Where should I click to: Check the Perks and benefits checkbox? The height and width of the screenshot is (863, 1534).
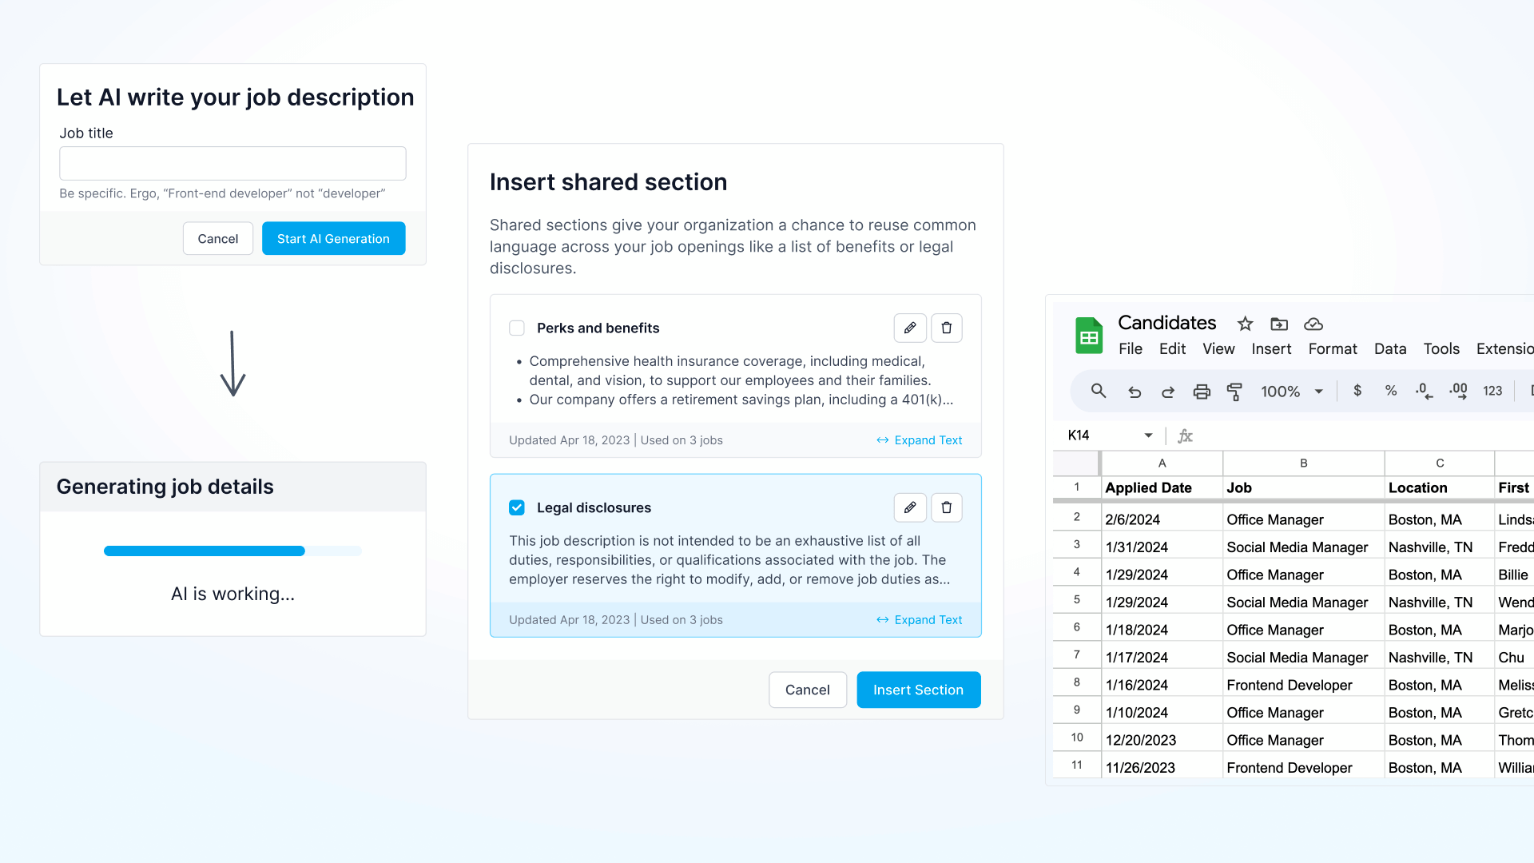click(x=517, y=328)
